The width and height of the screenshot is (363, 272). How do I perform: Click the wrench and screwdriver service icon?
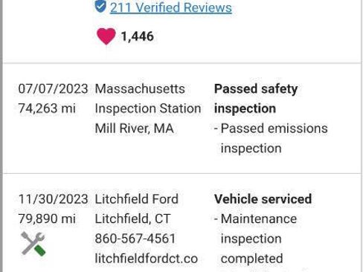tap(33, 244)
